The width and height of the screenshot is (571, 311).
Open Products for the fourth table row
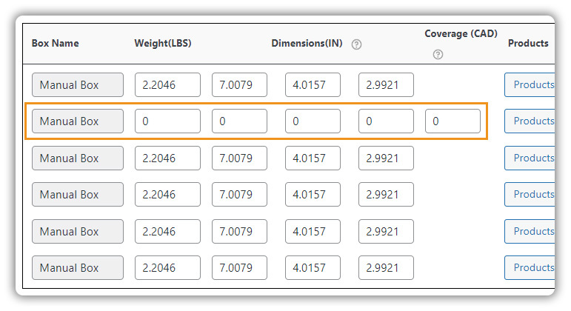pyautogui.click(x=530, y=195)
